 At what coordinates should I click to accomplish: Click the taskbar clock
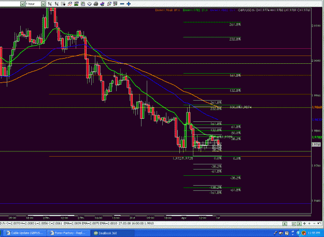pos(314,233)
